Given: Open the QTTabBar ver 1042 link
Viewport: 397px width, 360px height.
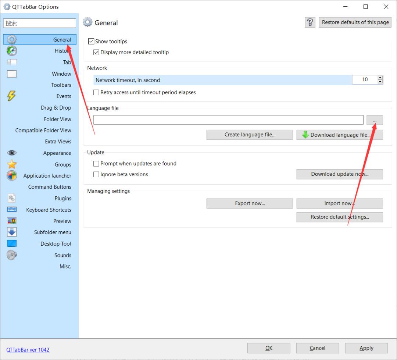Looking at the screenshot, I should [x=28, y=350].
